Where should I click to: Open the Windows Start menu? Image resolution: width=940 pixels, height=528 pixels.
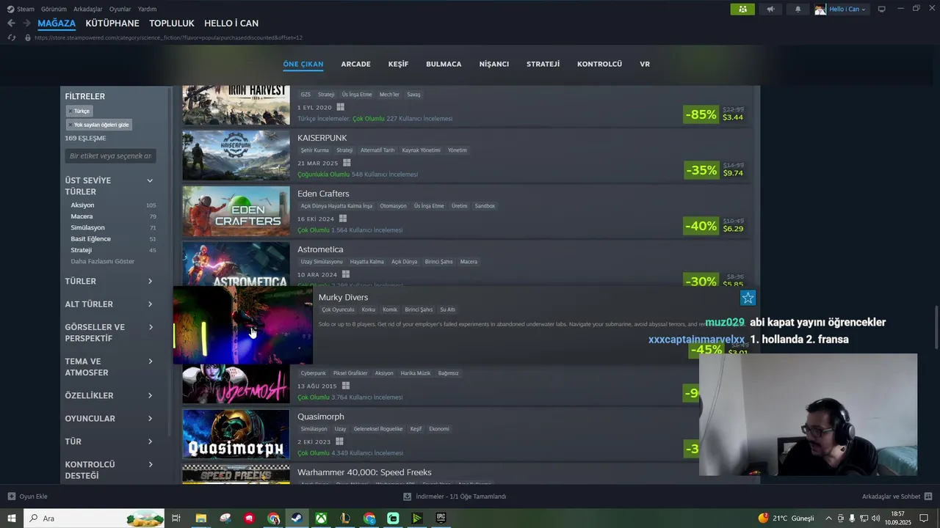click(12, 518)
